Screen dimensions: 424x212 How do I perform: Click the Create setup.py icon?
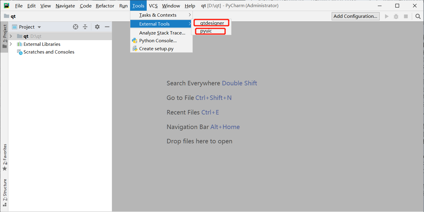pos(134,48)
